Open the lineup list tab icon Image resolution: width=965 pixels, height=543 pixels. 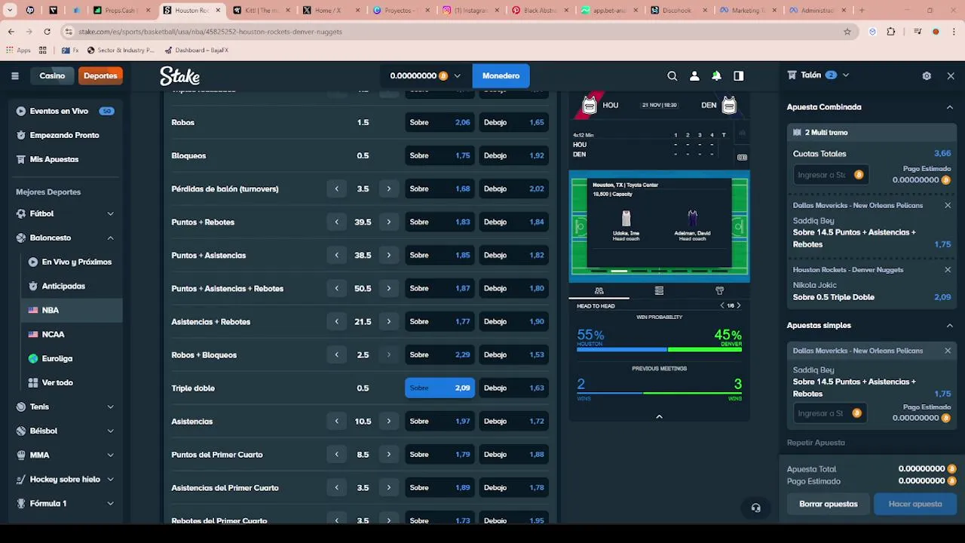click(x=659, y=290)
